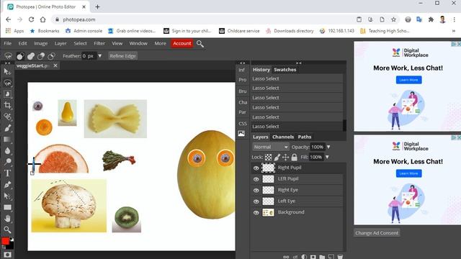This screenshot has width=461, height=259.
Task: Choose Intersect Selection mode
Action: click(51, 56)
